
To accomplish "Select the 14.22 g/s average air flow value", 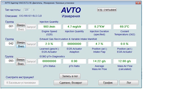I will (x=99, y=61).
